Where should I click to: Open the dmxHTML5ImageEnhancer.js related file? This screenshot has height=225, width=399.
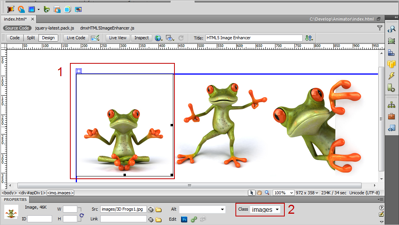107,28
